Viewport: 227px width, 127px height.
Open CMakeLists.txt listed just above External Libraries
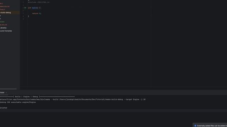click(4, 25)
